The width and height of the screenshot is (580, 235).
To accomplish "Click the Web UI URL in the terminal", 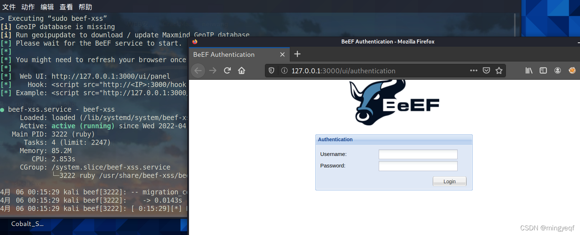I will (111, 76).
